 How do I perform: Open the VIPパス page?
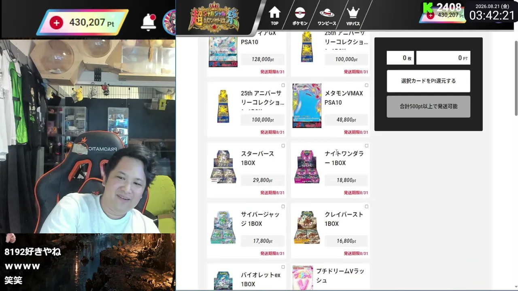353,17
